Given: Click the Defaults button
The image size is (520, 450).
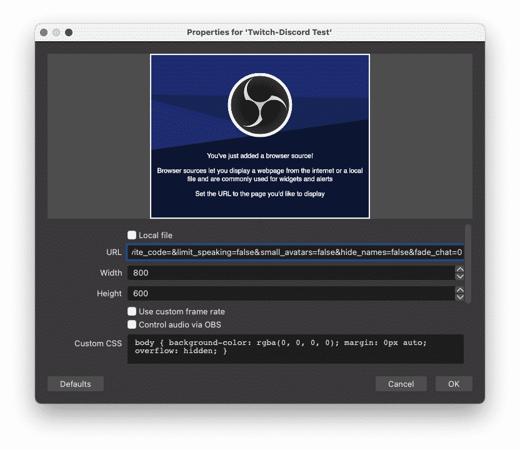Looking at the screenshot, I should tap(75, 384).
